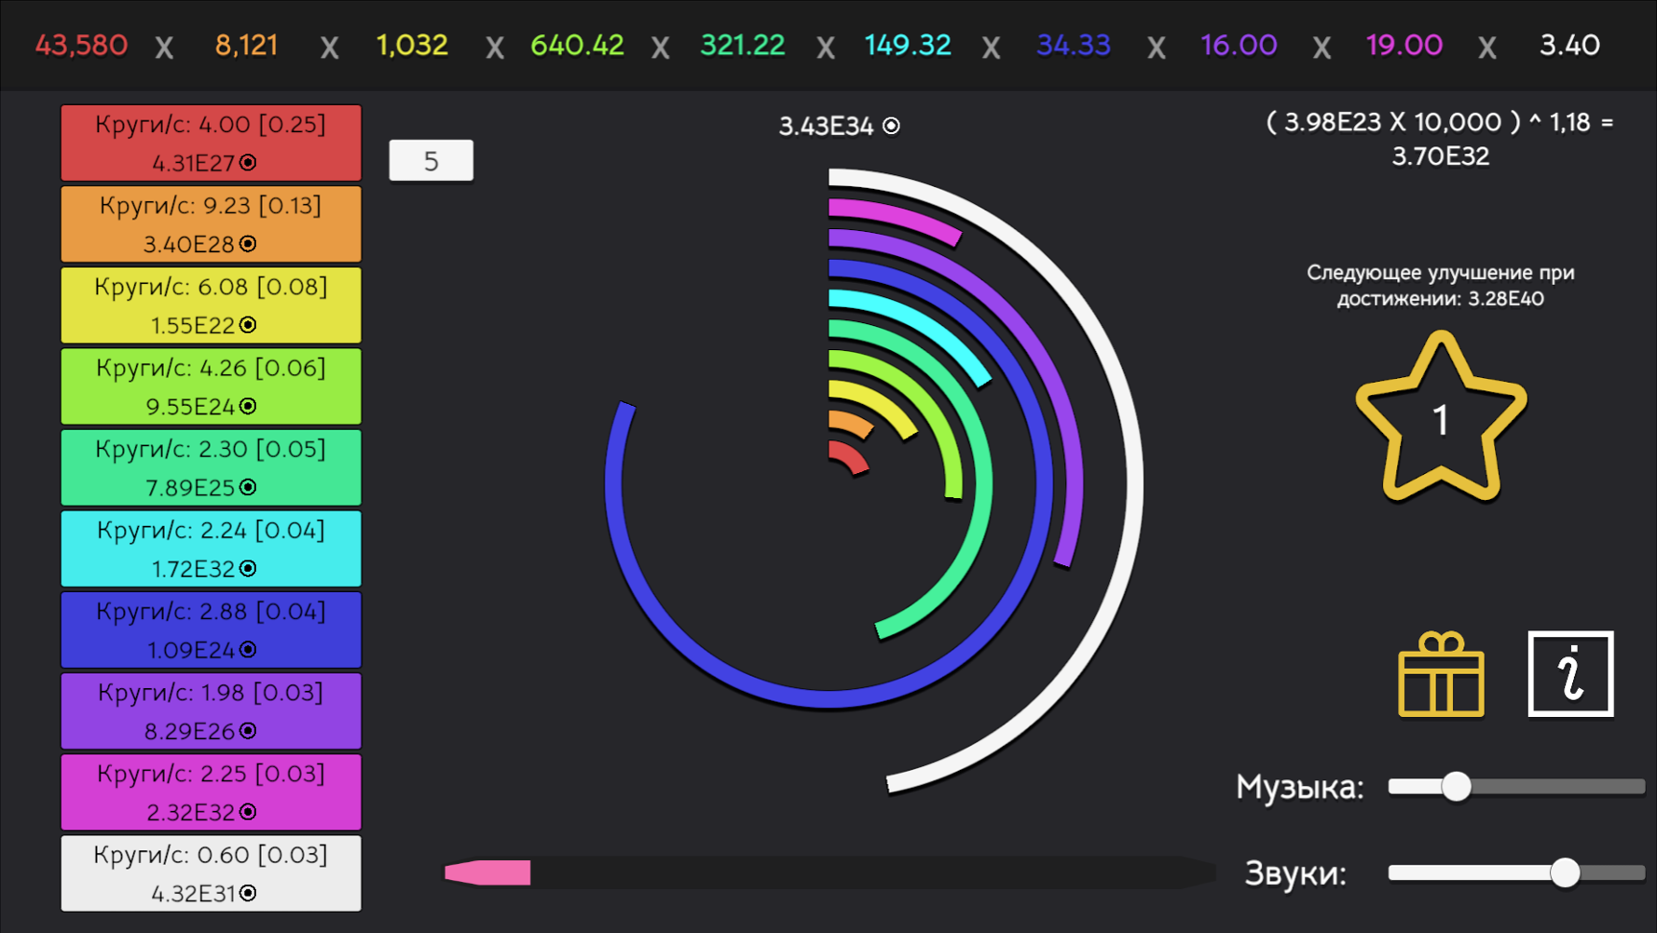This screenshot has height=933, width=1657.
Task: Click the gold star showing 1
Action: point(1441,419)
